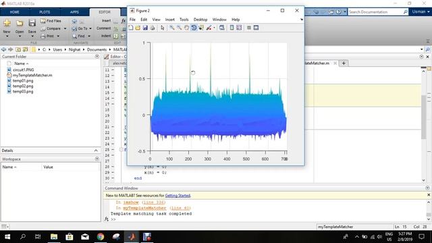Open the Tools menu in Figure 2
The width and height of the screenshot is (432, 243).
(184, 20)
